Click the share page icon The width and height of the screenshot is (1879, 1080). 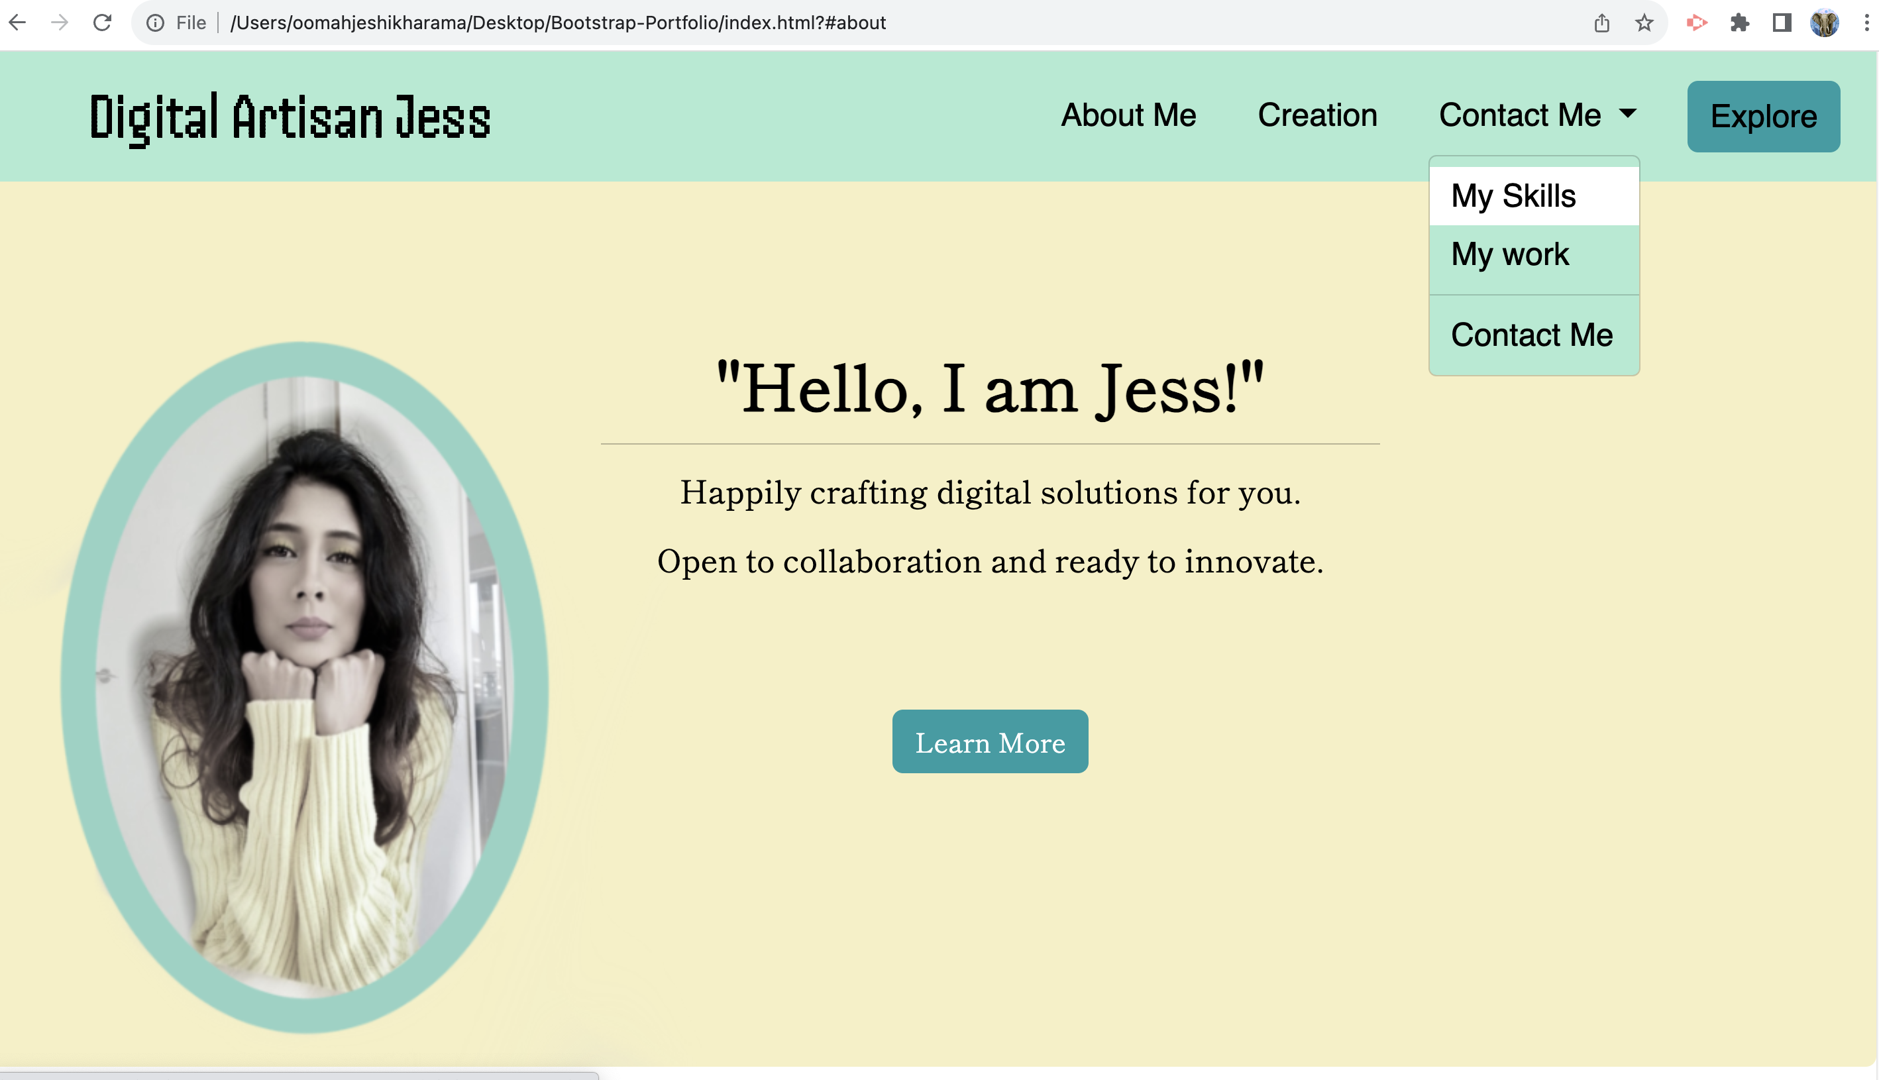tap(1601, 23)
